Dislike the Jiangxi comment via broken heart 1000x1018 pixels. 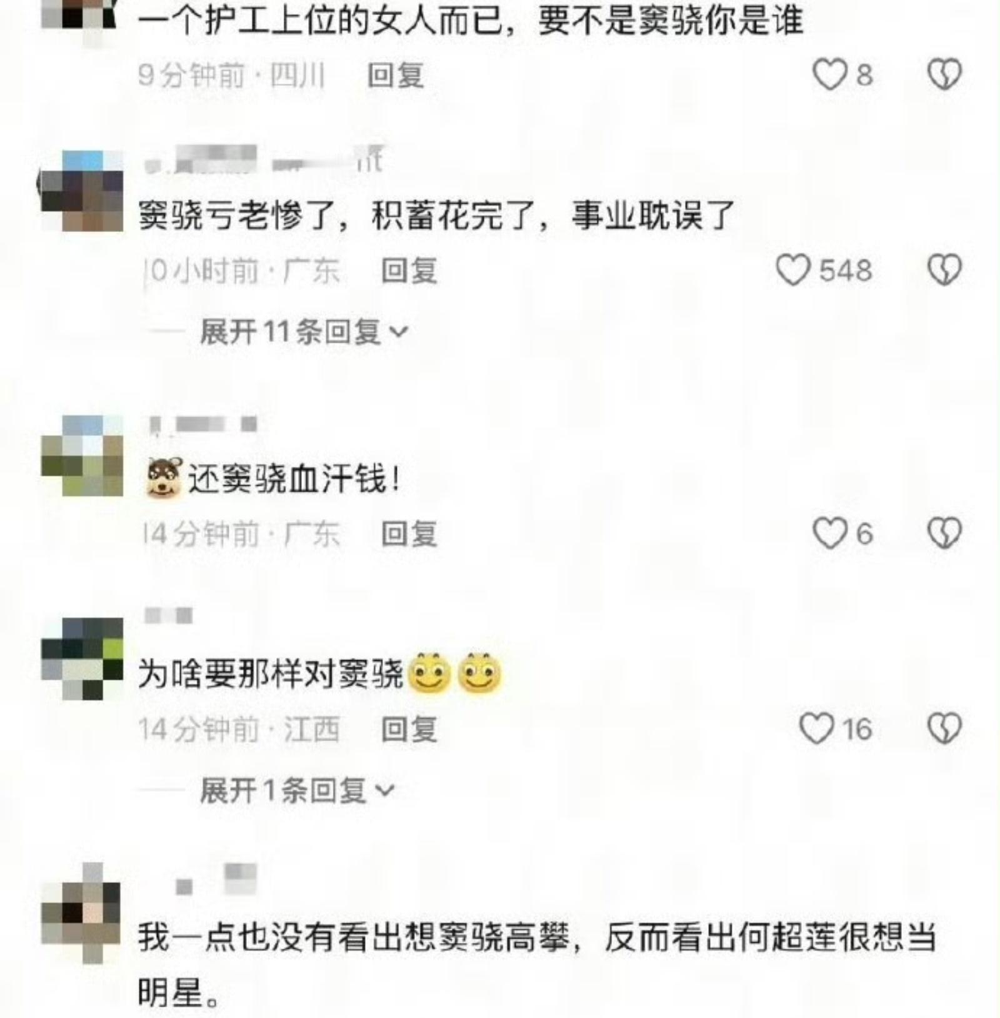944,729
